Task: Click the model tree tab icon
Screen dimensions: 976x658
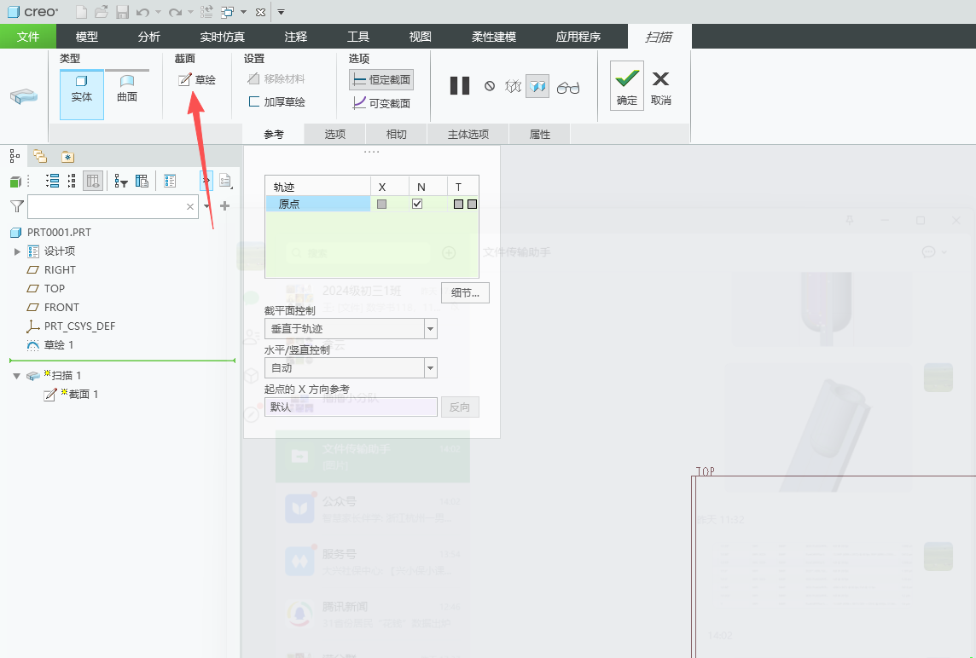Action: click(x=15, y=155)
